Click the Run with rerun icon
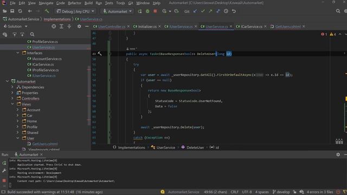Screen dimensions: 347x195 pos(140,11)
